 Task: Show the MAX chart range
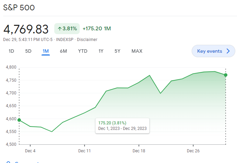137,51
